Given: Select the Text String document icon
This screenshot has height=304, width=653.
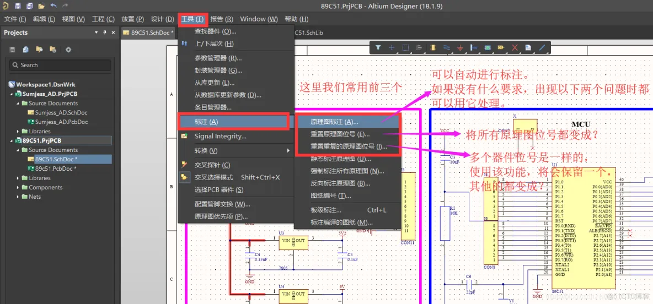Looking at the screenshot, I should click(528, 48).
